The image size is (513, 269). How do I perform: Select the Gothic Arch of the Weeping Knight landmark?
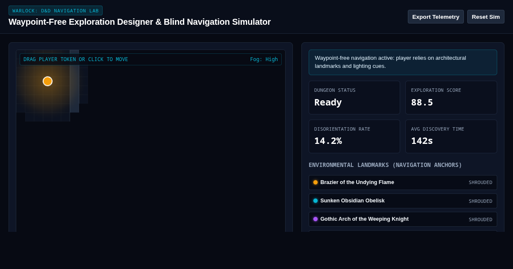click(403, 219)
